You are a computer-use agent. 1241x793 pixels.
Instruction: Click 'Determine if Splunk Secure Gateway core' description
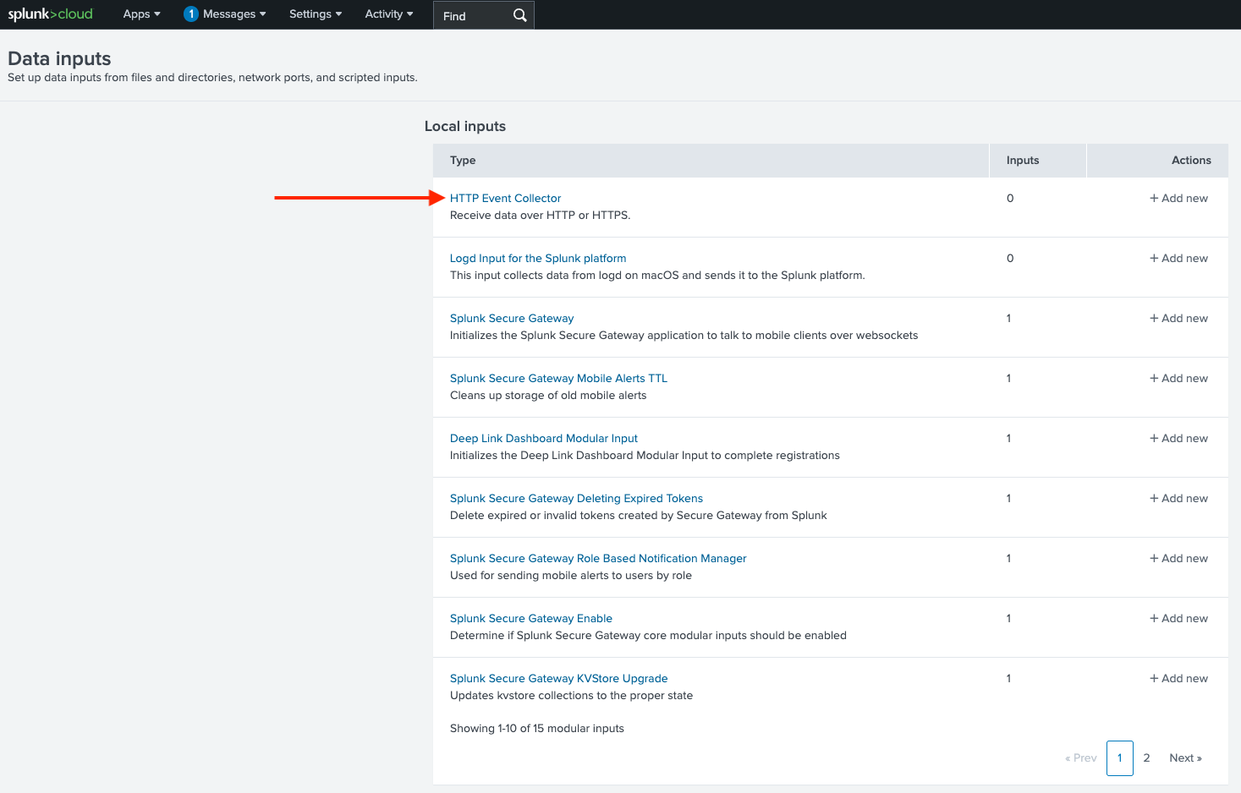[x=648, y=636]
